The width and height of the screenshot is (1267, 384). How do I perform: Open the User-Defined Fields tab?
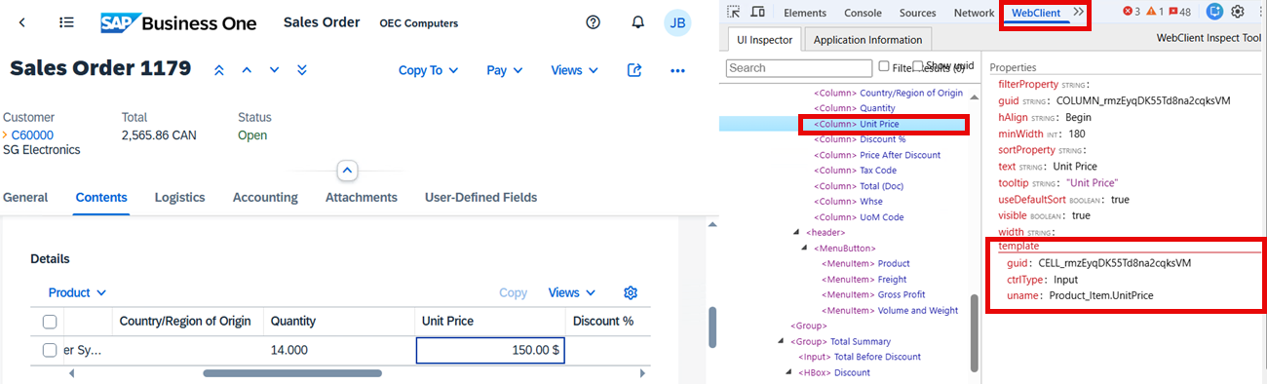click(480, 197)
